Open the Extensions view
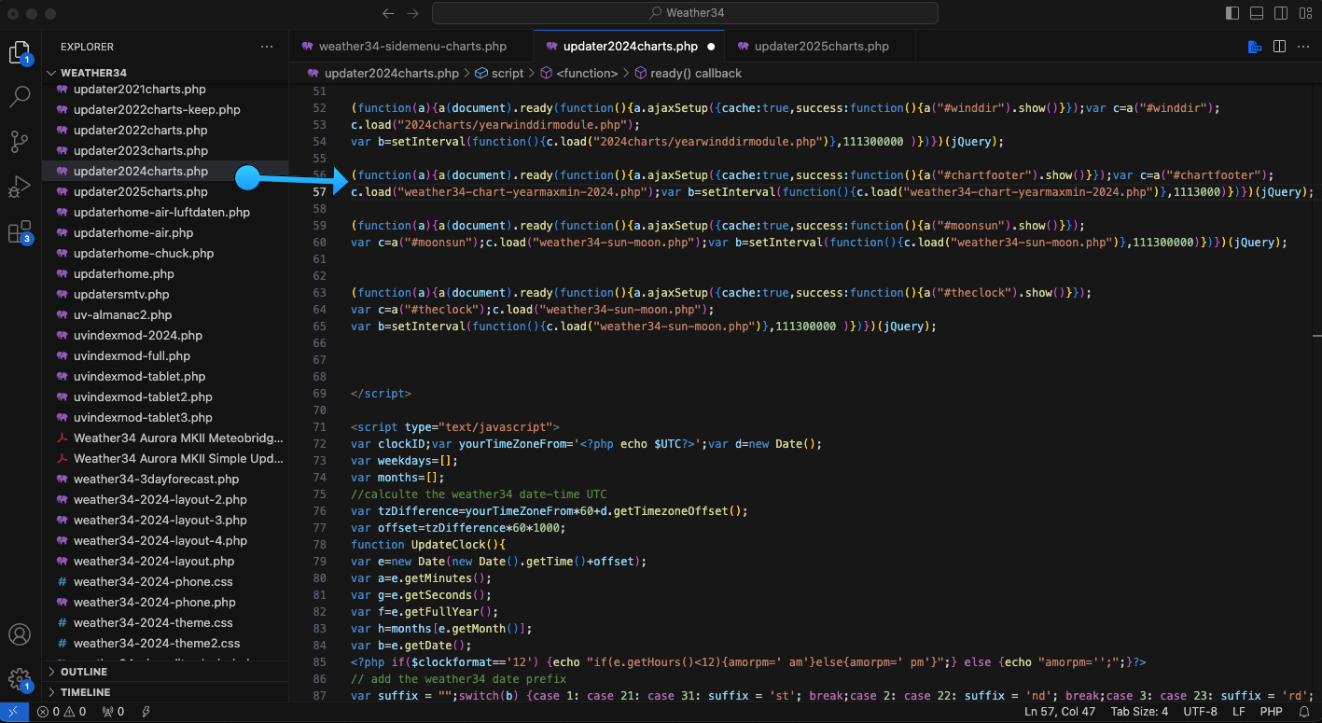Viewport: 1322px width, 723px height. pyautogui.click(x=20, y=232)
